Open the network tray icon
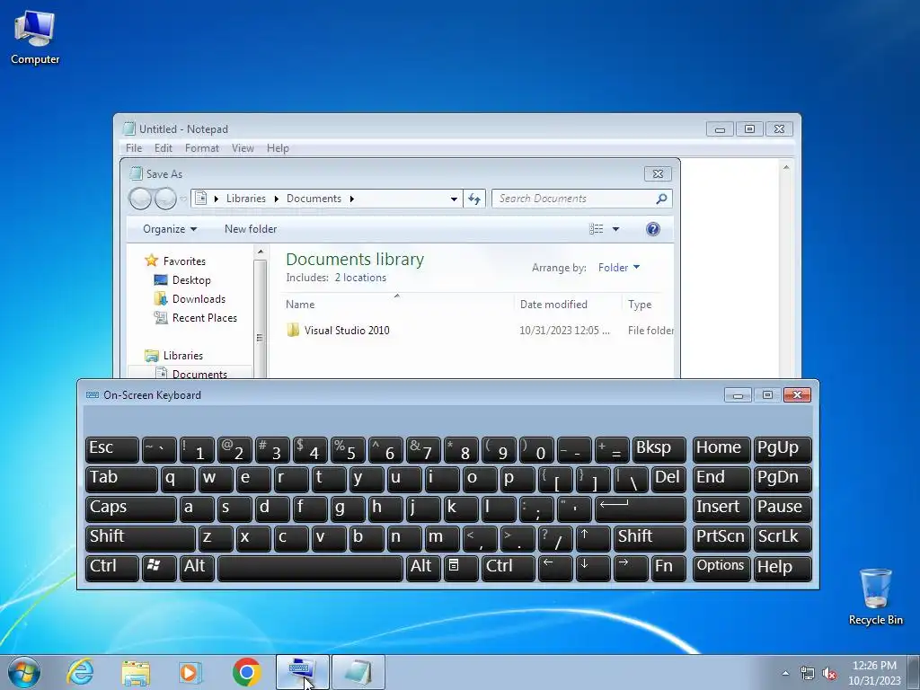The height and width of the screenshot is (690, 920). click(x=808, y=673)
